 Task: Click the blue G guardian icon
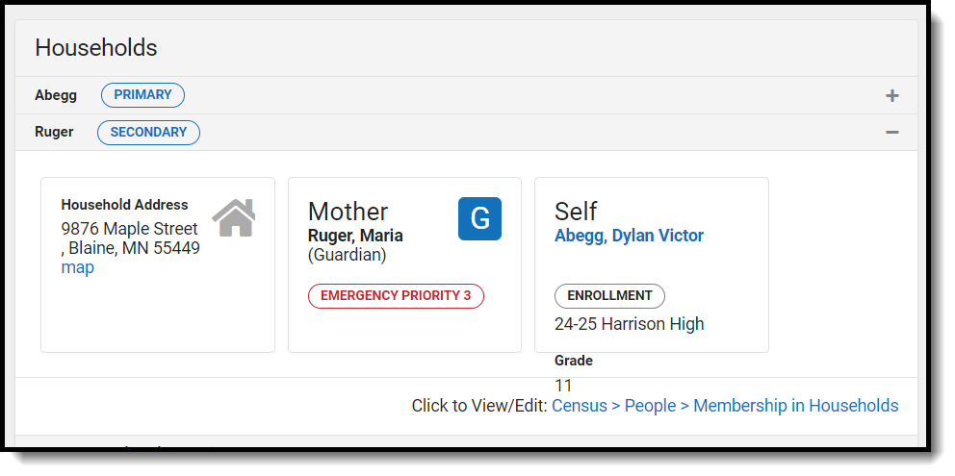479,218
